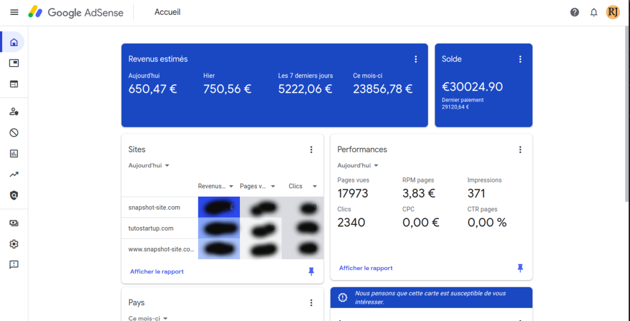Open the Privacy & messaging person icon
Viewport: 630px width, 321px height.
[x=14, y=112]
